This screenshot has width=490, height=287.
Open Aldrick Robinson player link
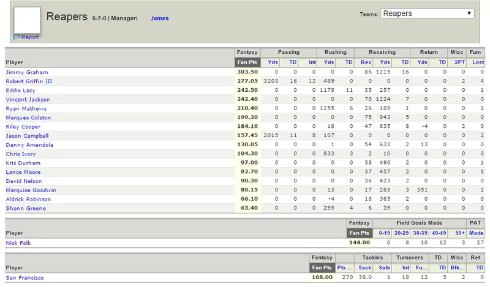click(28, 199)
